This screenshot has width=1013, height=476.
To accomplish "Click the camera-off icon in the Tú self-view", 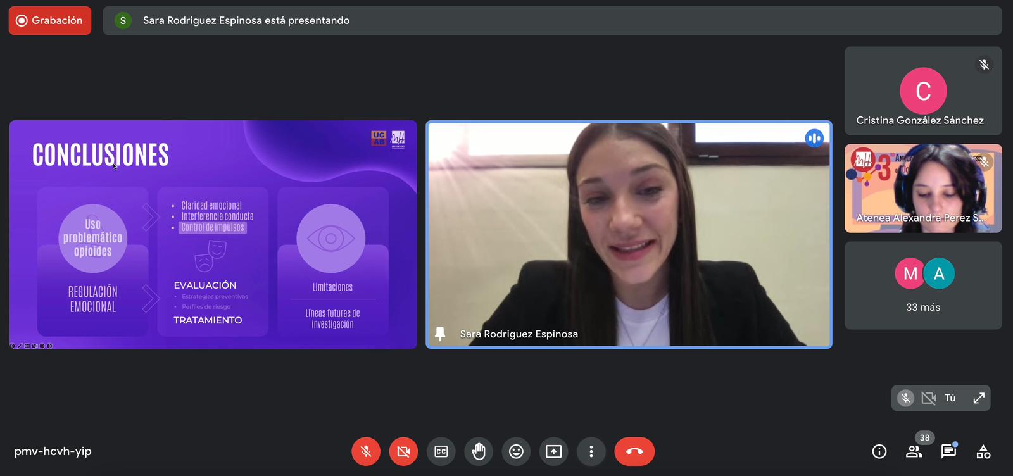I will 929,398.
